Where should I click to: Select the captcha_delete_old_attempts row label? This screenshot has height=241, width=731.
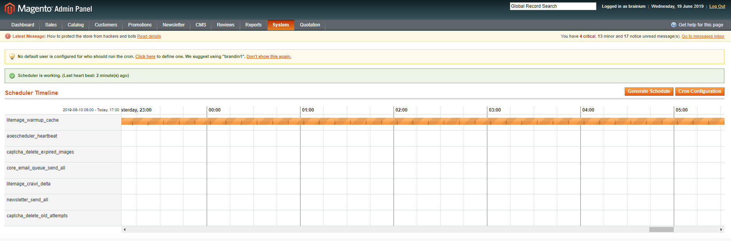pos(37,216)
